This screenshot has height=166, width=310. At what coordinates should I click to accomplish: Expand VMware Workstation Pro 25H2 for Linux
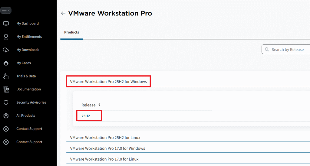coord(105,138)
